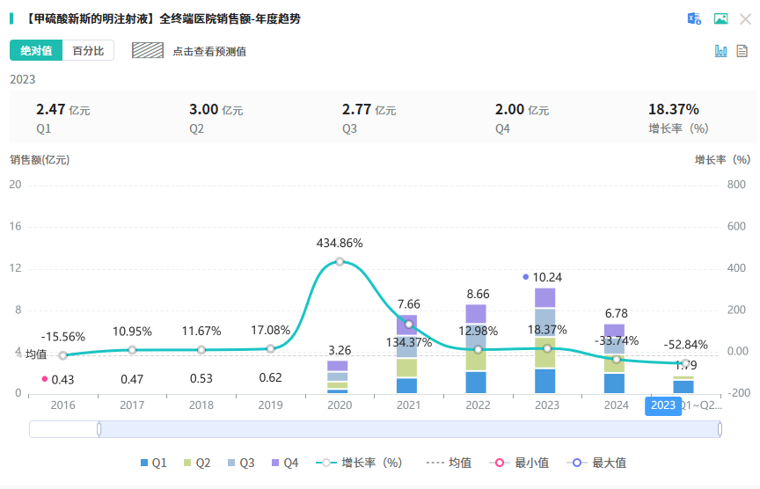Save chart as image
This screenshot has width=760, height=489.
point(720,18)
